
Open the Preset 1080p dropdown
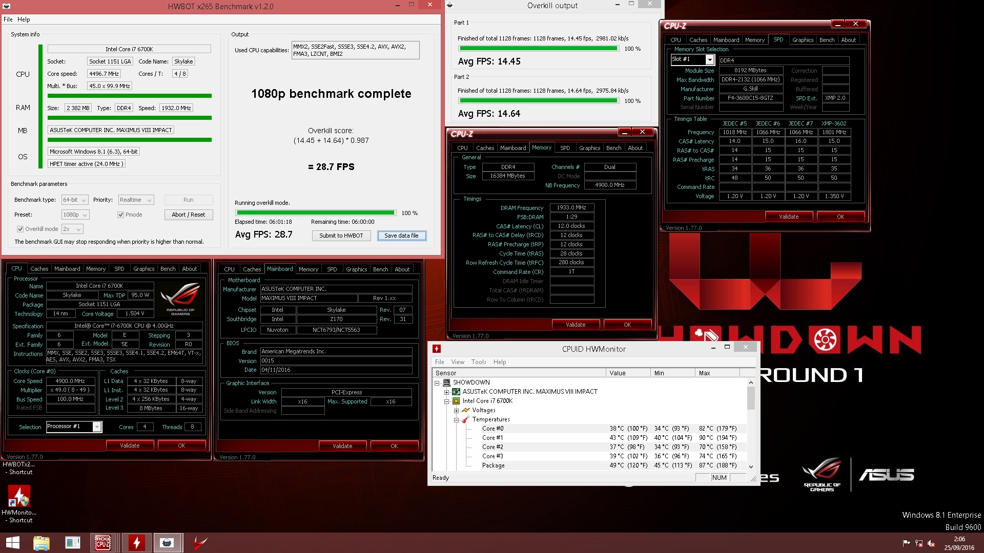[75, 215]
